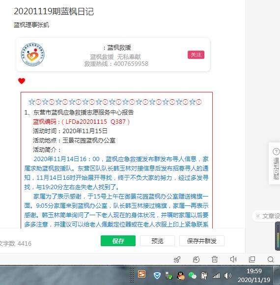Click the green 保存 save button

click(118, 241)
